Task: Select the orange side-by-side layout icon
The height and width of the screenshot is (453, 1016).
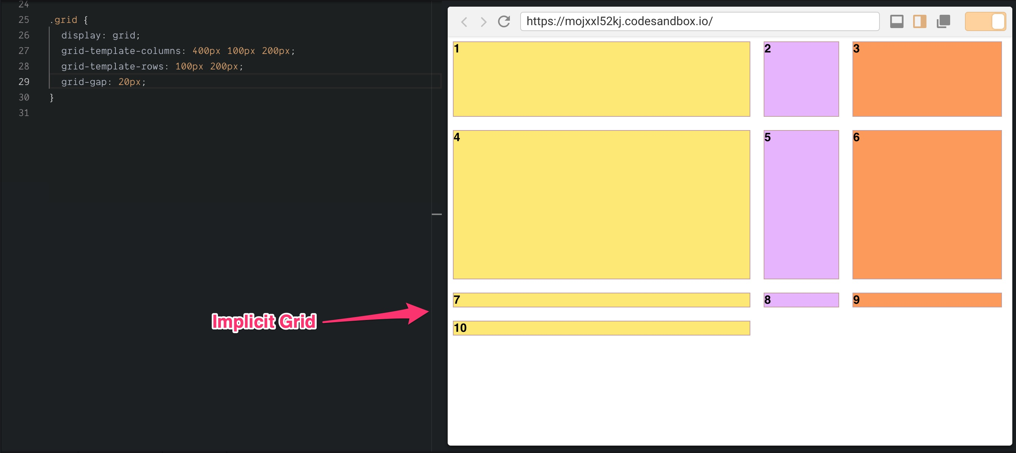Action: pos(919,21)
